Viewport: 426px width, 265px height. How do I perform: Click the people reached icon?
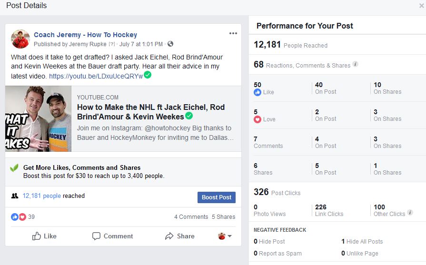coord(15,196)
